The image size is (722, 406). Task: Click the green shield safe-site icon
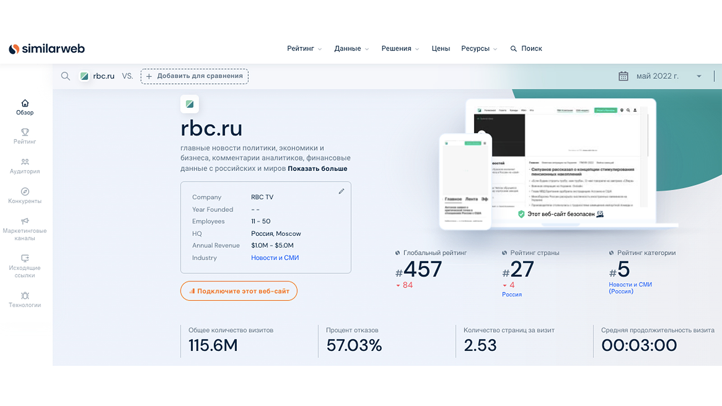click(x=521, y=214)
